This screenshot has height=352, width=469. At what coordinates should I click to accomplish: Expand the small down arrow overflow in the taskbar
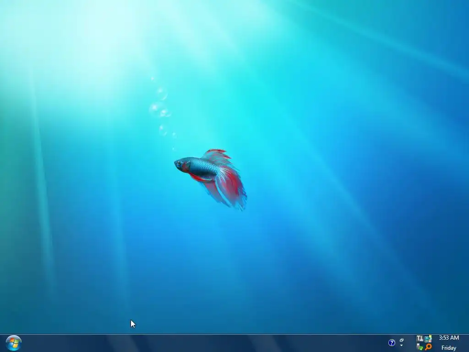coord(401,346)
